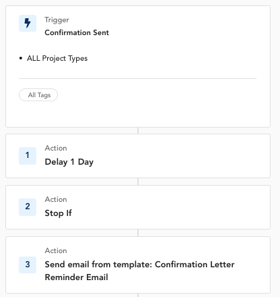Select the ALL Project Types entry

pyautogui.click(x=57, y=59)
